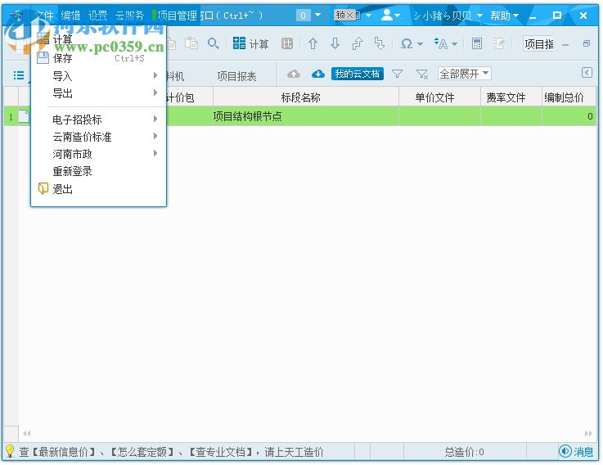
Task: Open the 全部展开 dropdown
Action: 464,73
